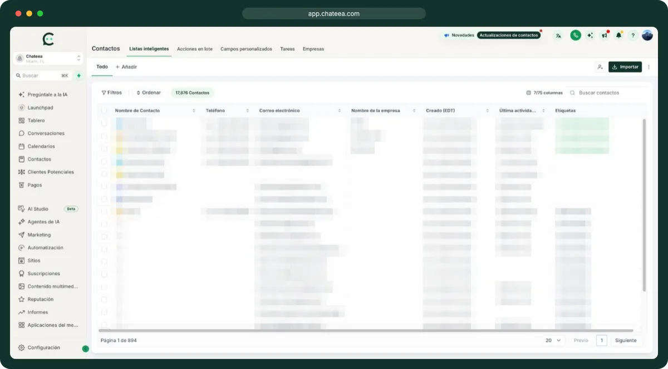The height and width of the screenshot is (369, 668).
Task: Open Pregúntale a la IA
Action: (43, 94)
